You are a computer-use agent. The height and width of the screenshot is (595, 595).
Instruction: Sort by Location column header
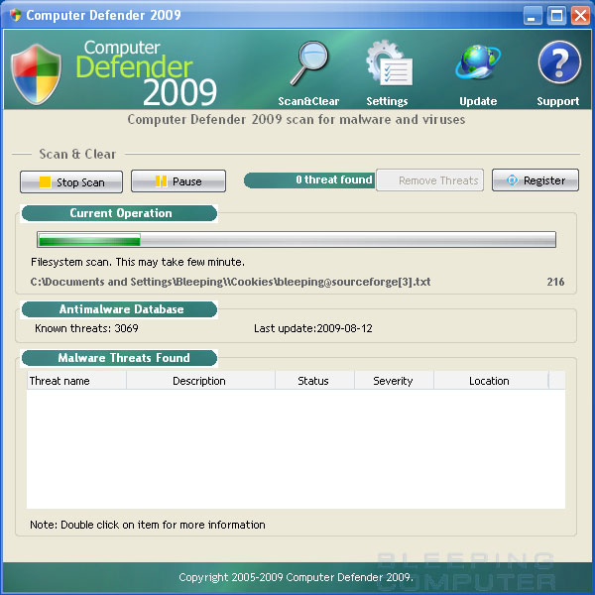pos(491,381)
